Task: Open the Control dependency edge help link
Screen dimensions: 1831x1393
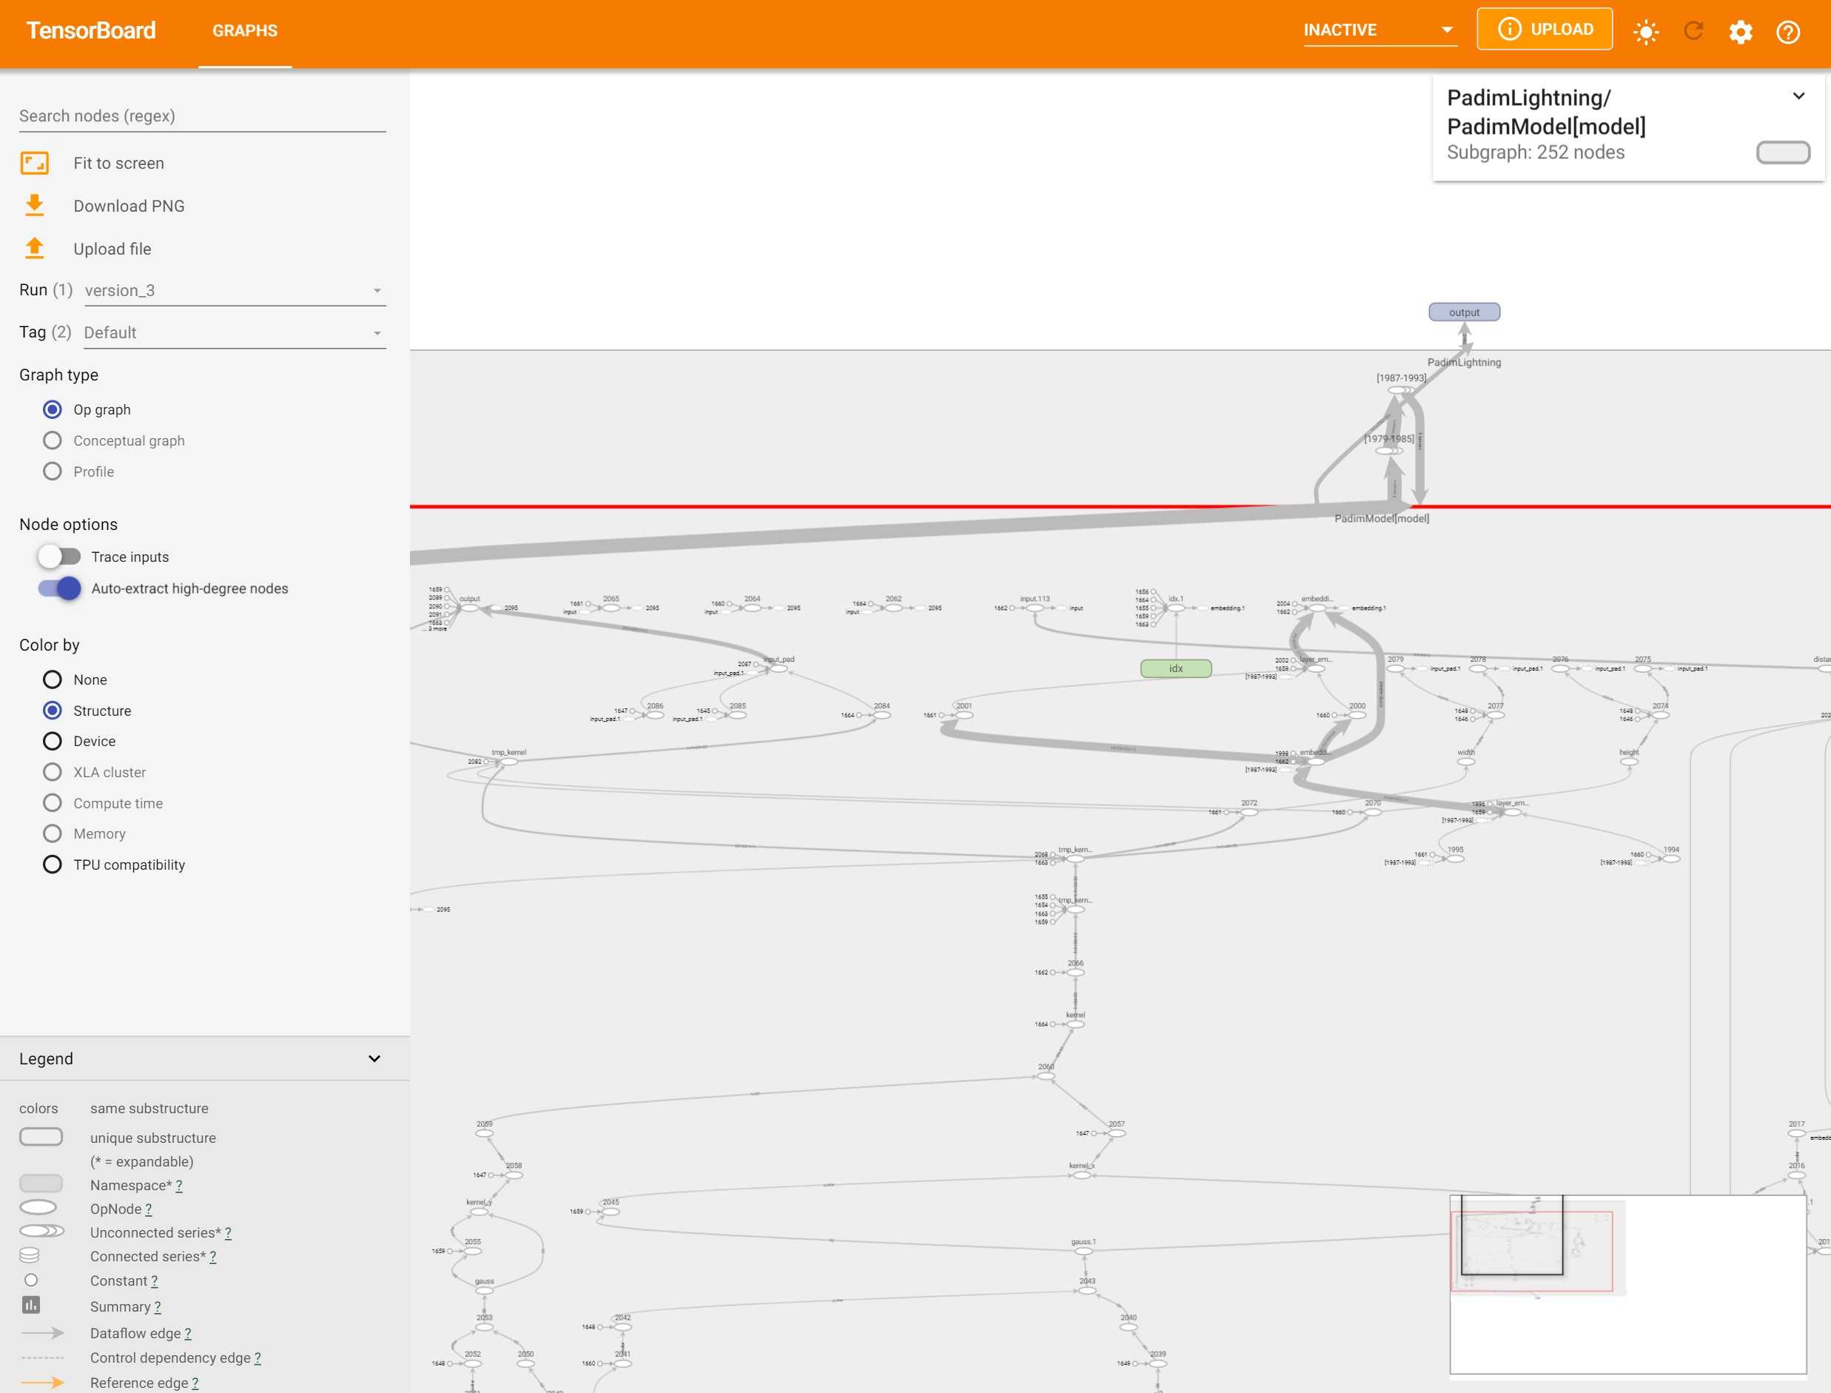Action: (x=257, y=1357)
